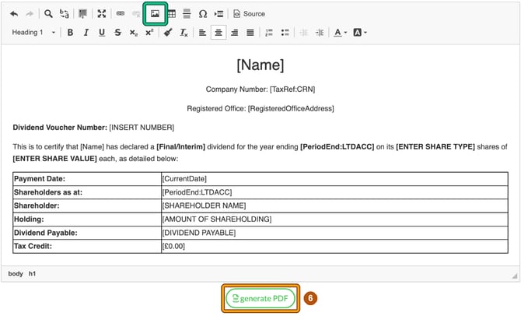Insert a horizontal line

[x=187, y=14]
